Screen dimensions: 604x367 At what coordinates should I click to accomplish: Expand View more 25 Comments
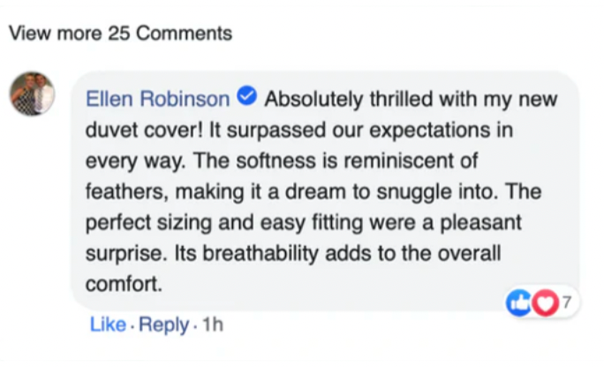[x=120, y=34]
